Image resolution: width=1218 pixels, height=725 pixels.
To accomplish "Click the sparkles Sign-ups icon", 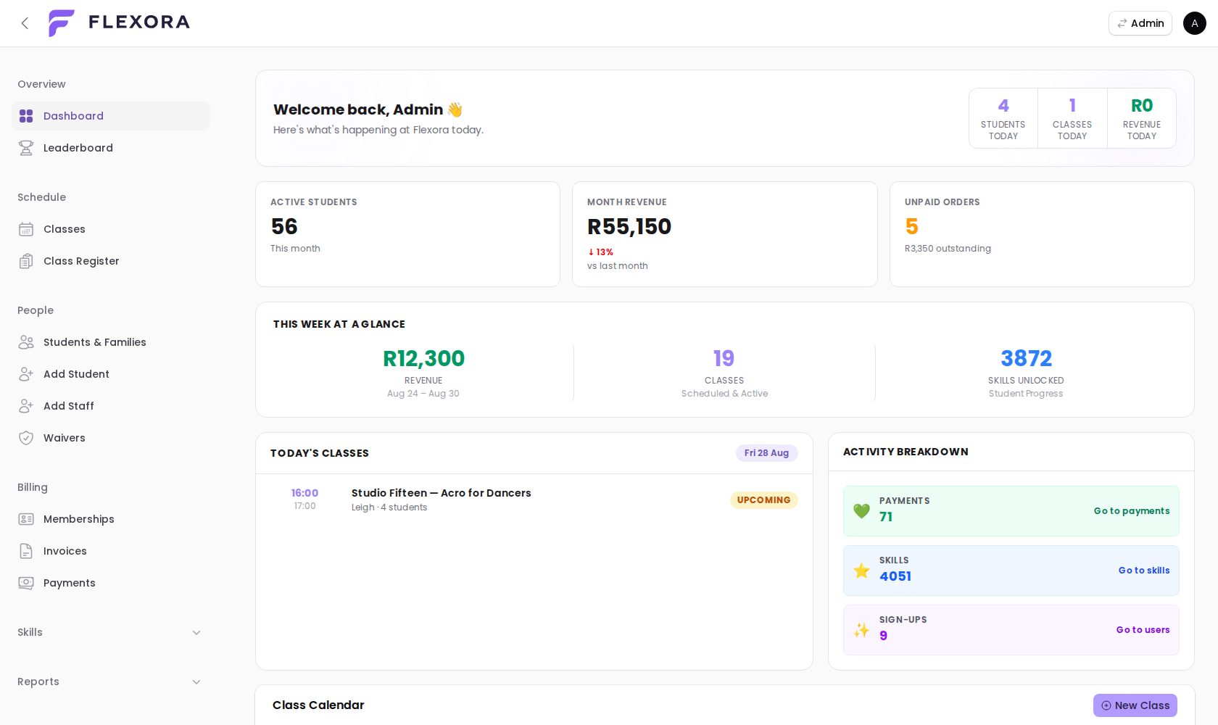I will 861,630.
